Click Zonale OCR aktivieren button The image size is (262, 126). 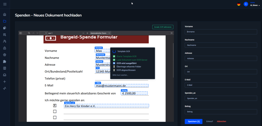point(163,27)
